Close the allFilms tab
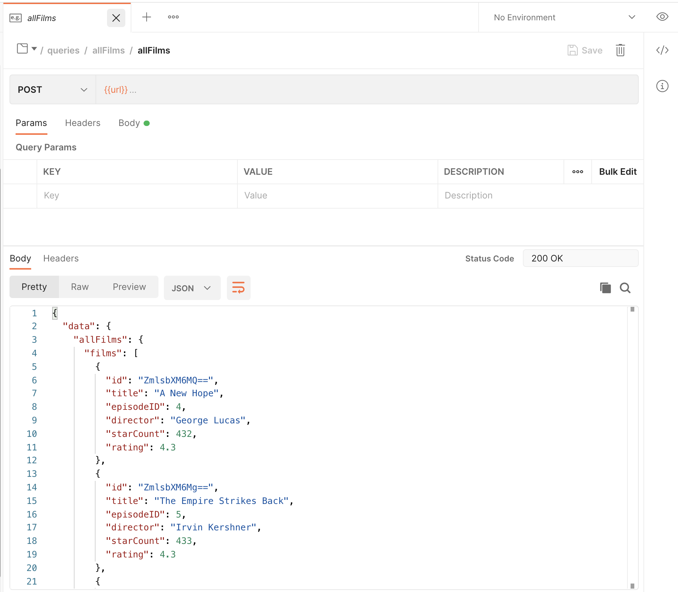This screenshot has width=678, height=592. coord(116,18)
